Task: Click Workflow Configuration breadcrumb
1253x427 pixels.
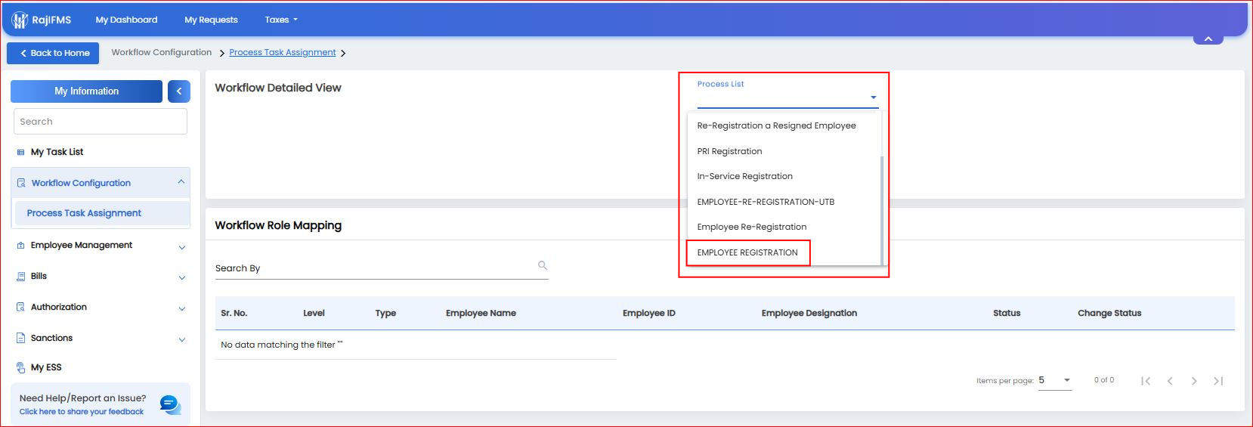Action: click(162, 53)
